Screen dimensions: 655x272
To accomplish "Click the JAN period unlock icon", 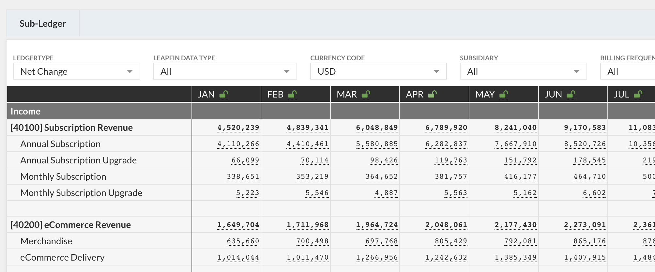I will [x=223, y=95].
